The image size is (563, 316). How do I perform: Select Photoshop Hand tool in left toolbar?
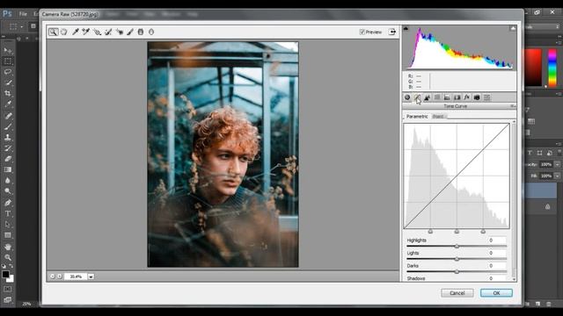click(x=8, y=247)
